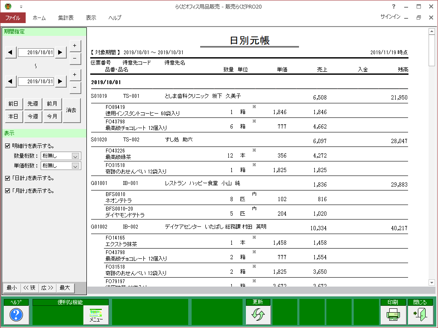
Task: Decrease start date with minus button
Action: (x=75, y=59)
